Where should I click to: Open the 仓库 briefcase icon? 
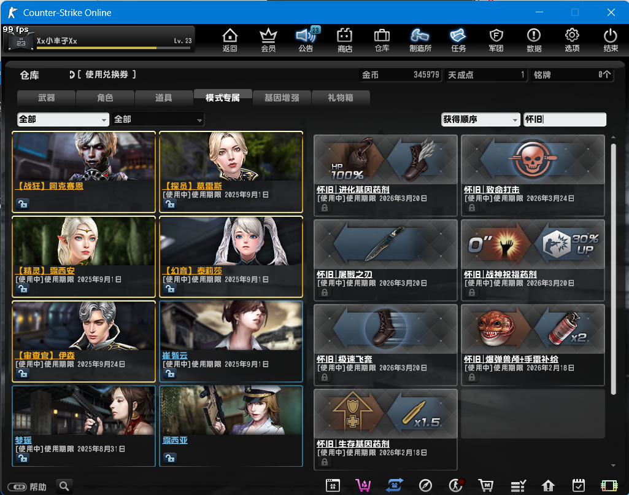(x=382, y=40)
